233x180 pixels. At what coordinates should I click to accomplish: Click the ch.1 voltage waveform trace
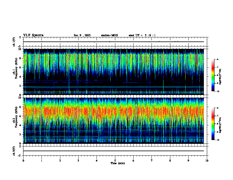tap(113, 42)
